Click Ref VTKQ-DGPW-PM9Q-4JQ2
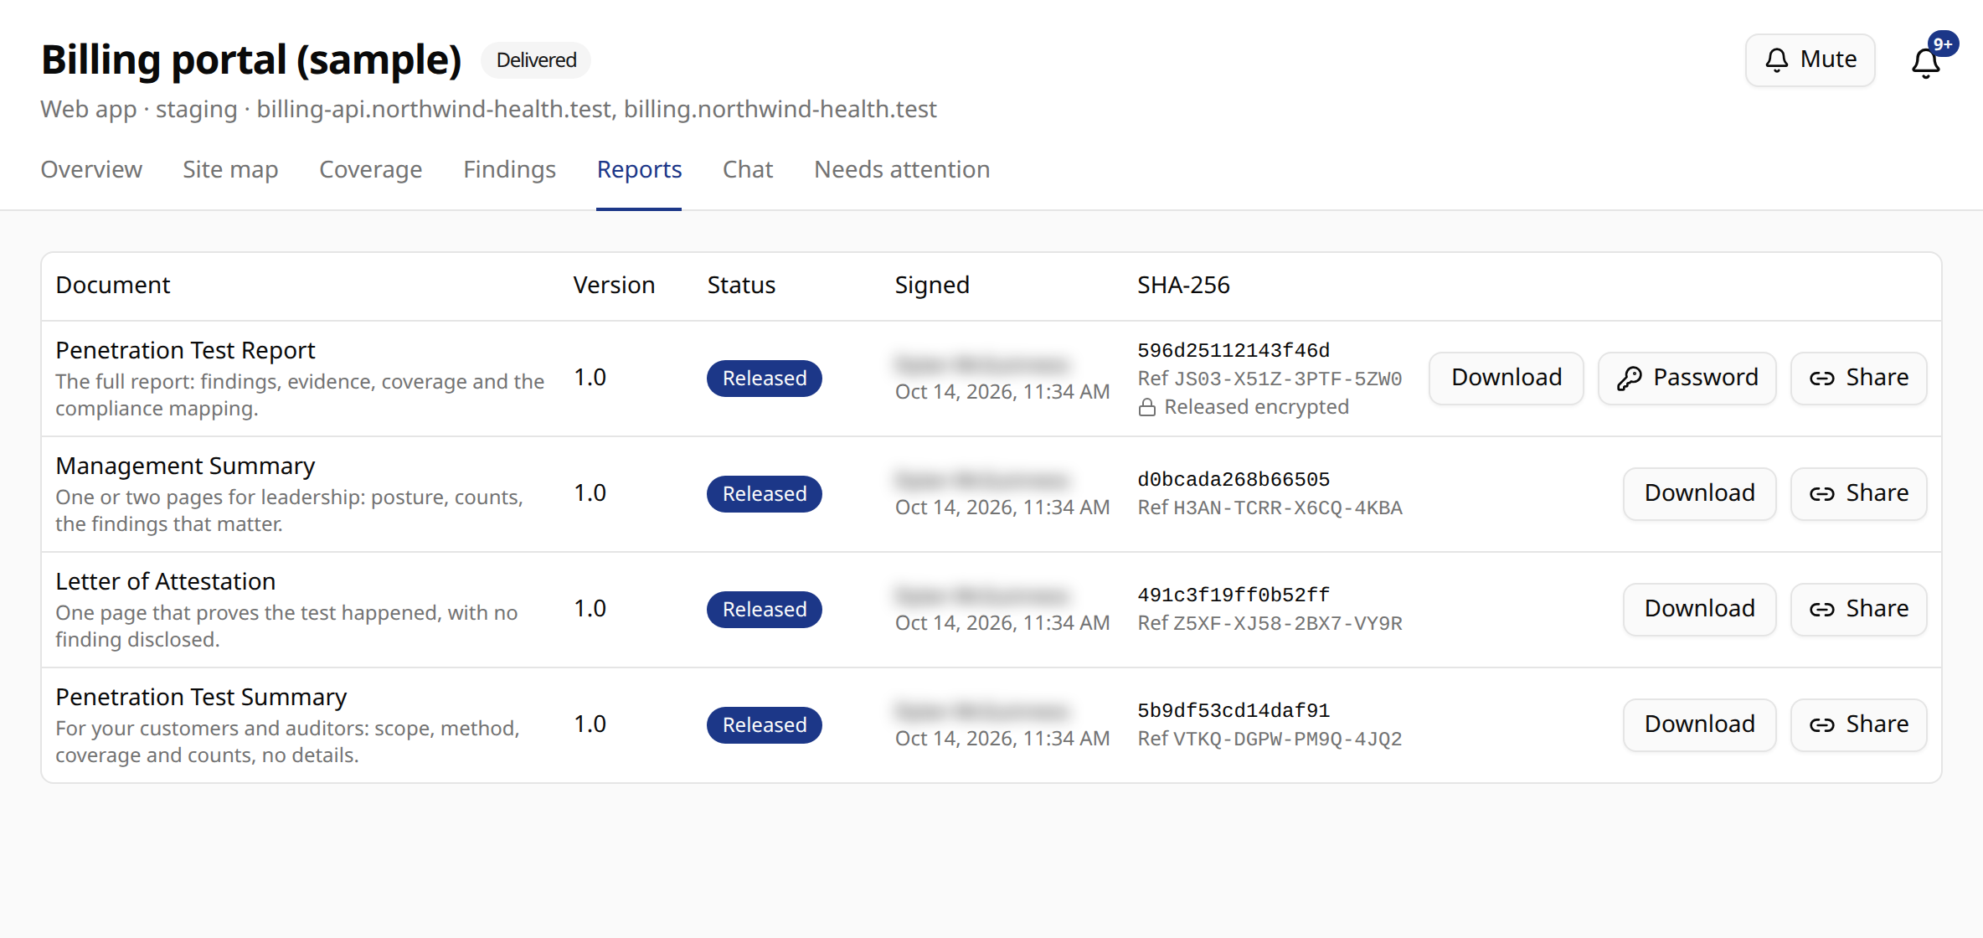Image resolution: width=1983 pixels, height=938 pixels. 1270,739
